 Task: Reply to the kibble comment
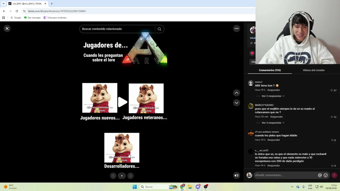point(274,140)
